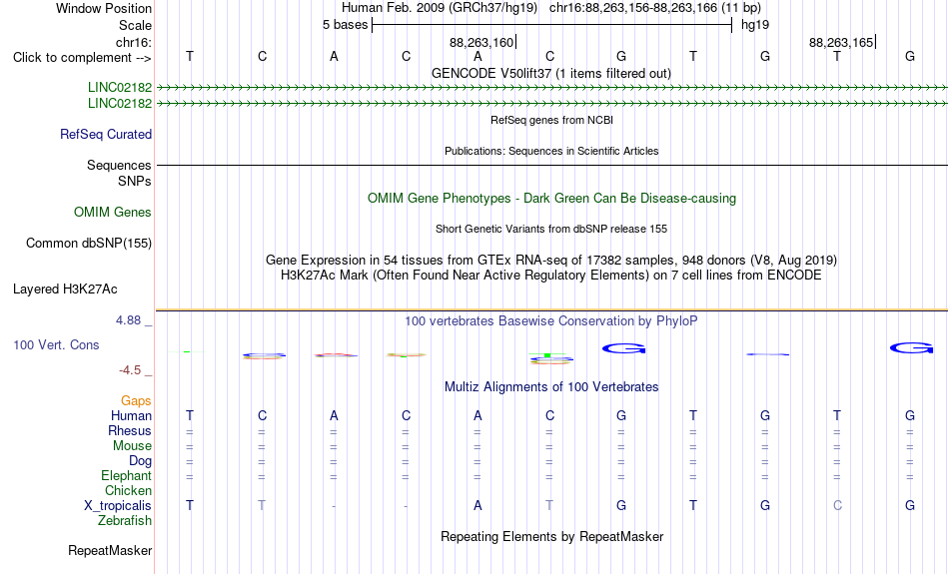Click '100 vertebrates Basewise Conservation by PhyloP'
Image resolution: width=949 pixels, height=574 pixels.
pos(551,321)
